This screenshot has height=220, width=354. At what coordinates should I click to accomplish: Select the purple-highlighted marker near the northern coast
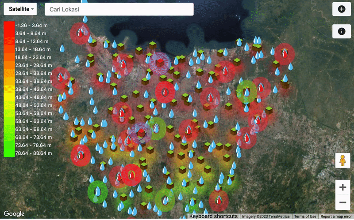pyautogui.click(x=159, y=62)
